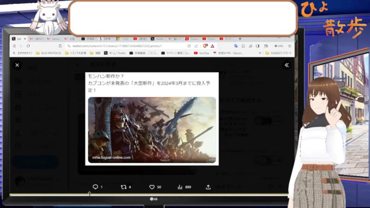The image size is (370, 208).
Task: Open the BLUE PROTOCOL bookmark folder
Action: (x=49, y=53)
